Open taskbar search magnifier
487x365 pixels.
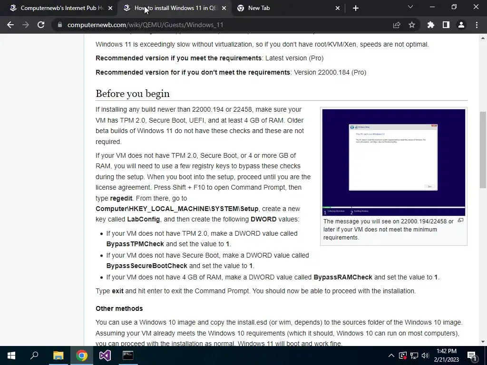34,355
